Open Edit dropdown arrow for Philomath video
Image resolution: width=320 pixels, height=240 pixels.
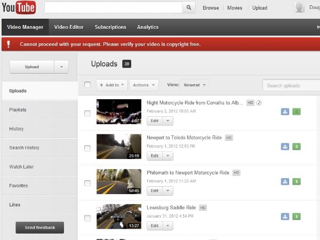coord(167,190)
